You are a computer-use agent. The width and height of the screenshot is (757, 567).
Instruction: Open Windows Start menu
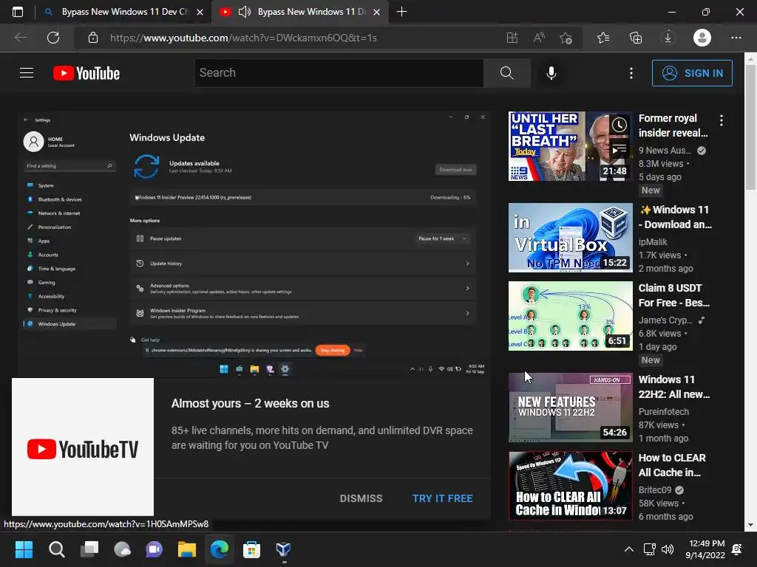coord(24,549)
